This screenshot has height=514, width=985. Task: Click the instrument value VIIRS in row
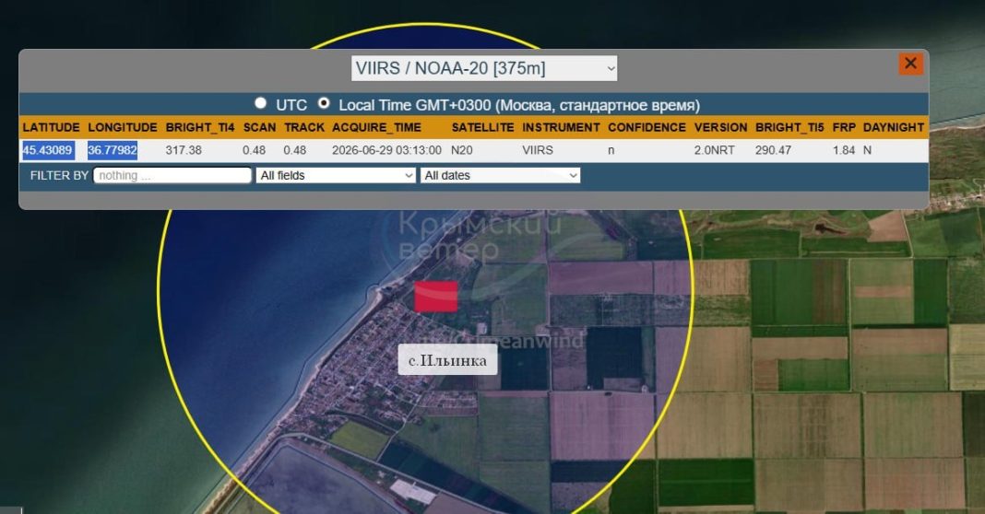click(x=538, y=150)
